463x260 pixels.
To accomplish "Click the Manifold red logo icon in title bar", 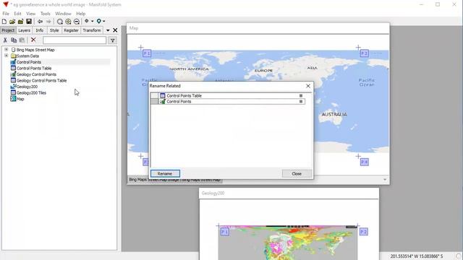I will [x=5, y=4].
